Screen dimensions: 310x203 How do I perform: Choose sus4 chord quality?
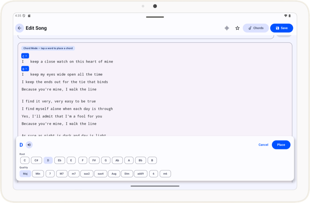101,174
